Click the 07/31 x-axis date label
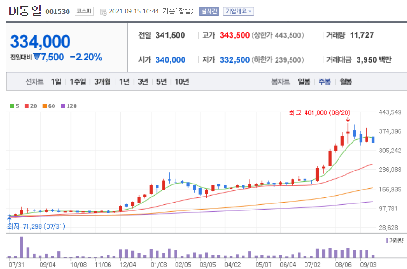407x269 pixels. [x=16, y=265]
